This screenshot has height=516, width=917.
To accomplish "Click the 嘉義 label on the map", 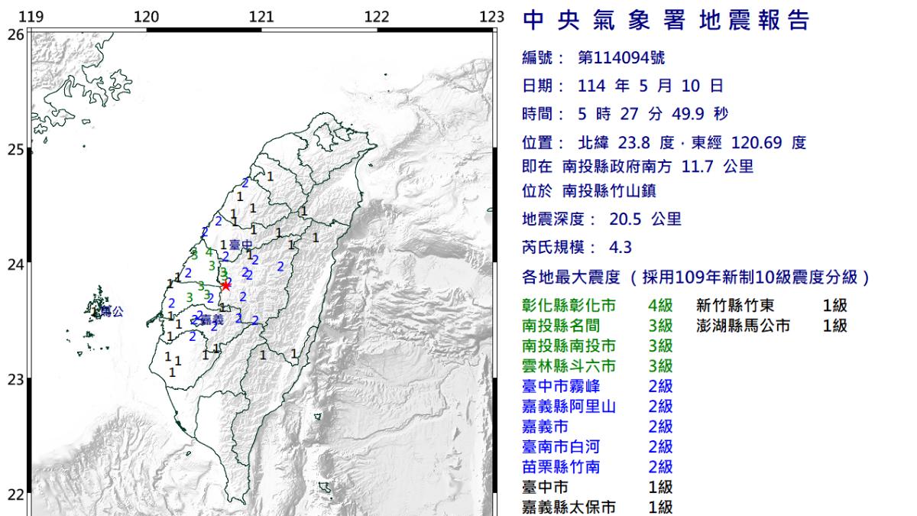I will [212, 319].
